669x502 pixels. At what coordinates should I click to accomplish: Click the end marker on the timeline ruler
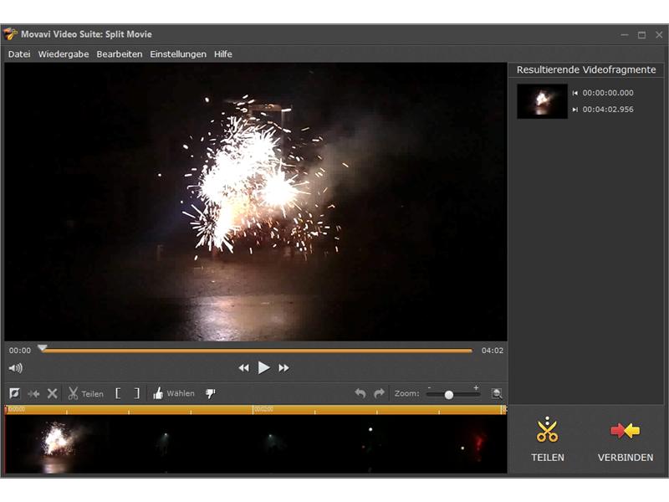click(503, 409)
